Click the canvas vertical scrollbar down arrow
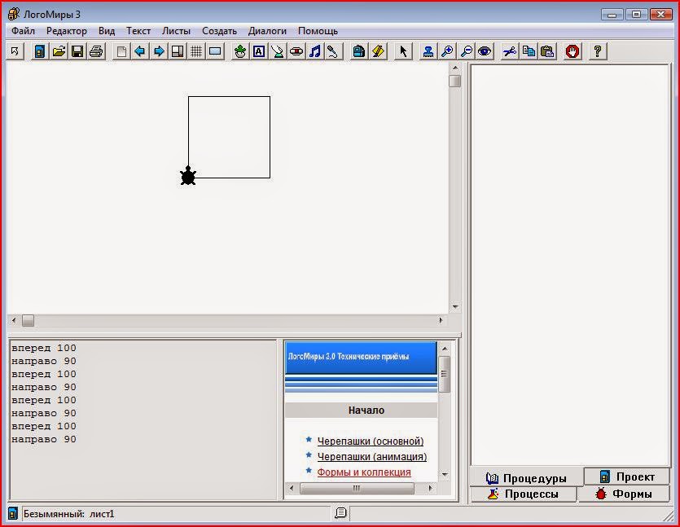This screenshot has height=527, width=680. 455,306
